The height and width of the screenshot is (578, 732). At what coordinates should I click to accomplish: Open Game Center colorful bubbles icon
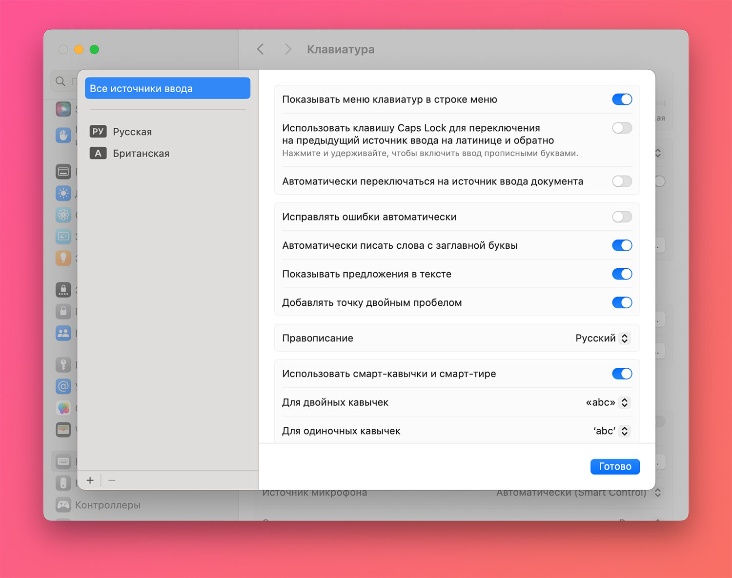point(63,408)
